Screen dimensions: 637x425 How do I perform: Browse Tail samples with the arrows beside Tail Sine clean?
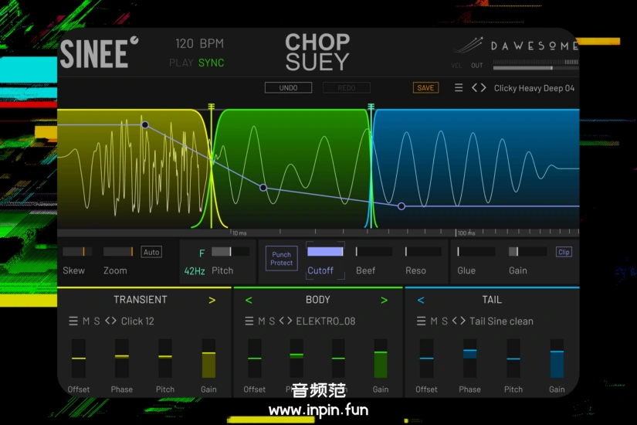click(x=459, y=321)
